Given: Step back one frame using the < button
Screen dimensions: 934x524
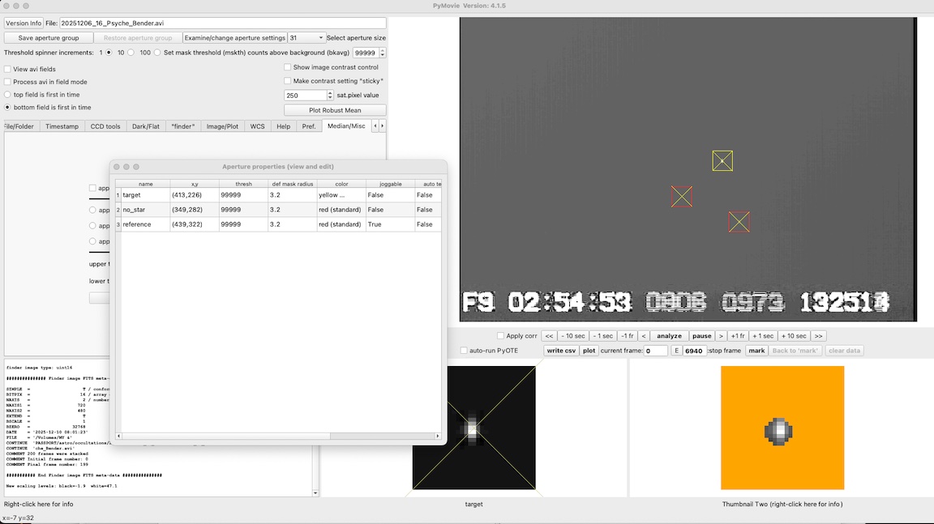Looking at the screenshot, I should tap(644, 336).
